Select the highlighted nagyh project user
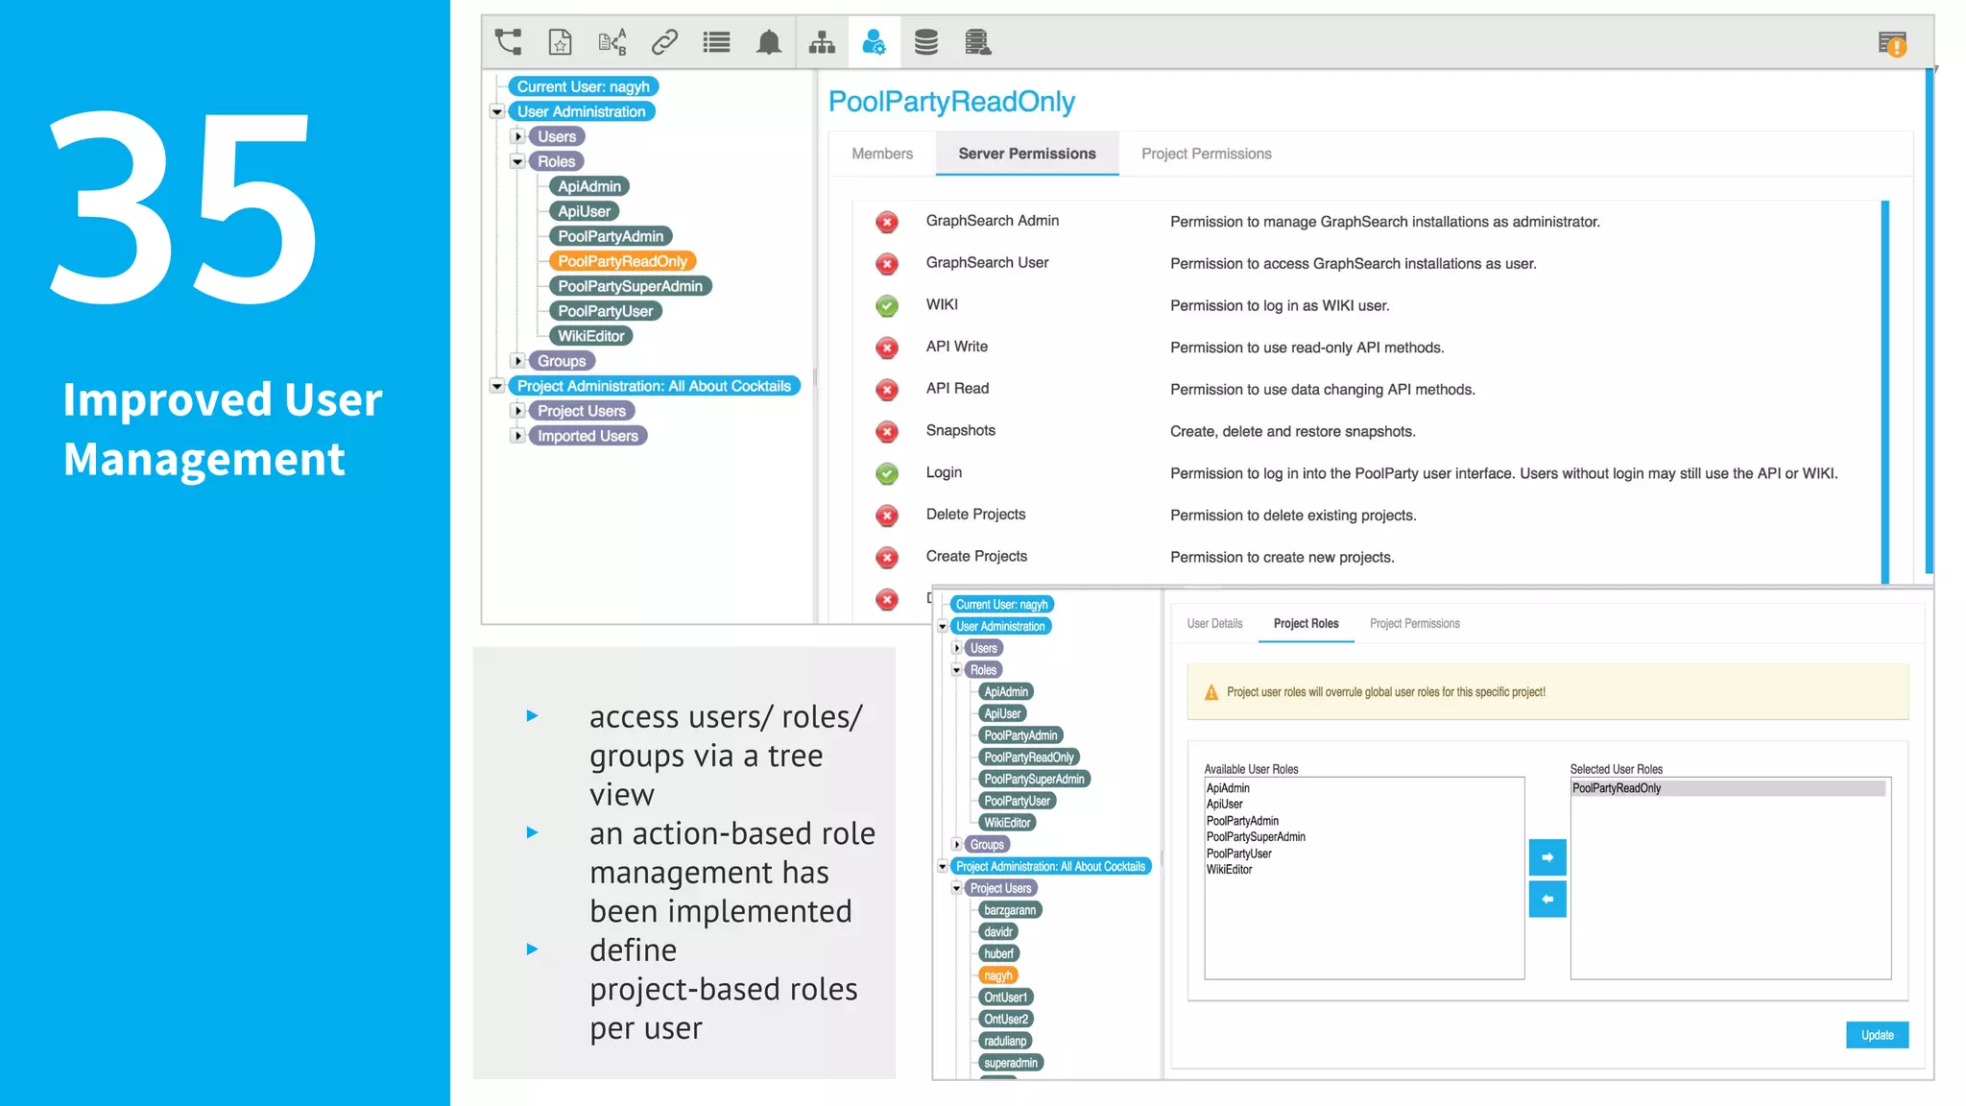Image resolution: width=1966 pixels, height=1106 pixels. tap(997, 975)
